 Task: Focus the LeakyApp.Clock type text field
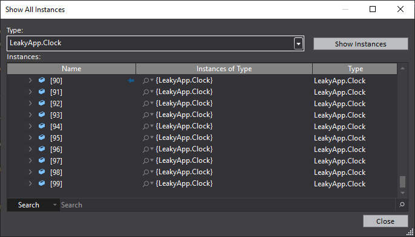pos(150,43)
